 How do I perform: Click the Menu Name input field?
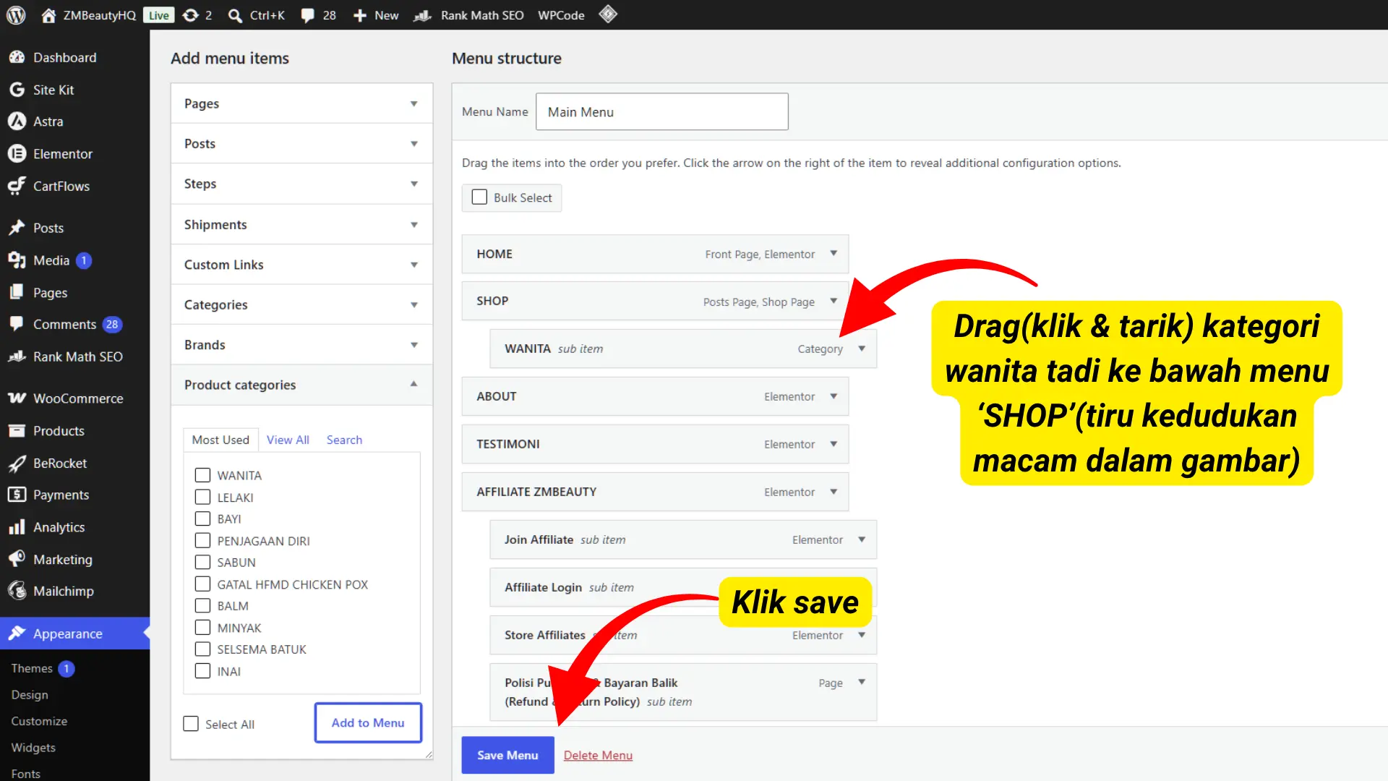tap(661, 111)
